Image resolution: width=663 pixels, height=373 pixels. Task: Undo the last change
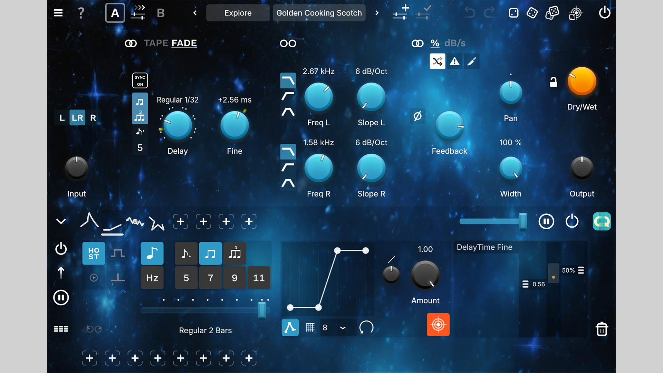470,13
